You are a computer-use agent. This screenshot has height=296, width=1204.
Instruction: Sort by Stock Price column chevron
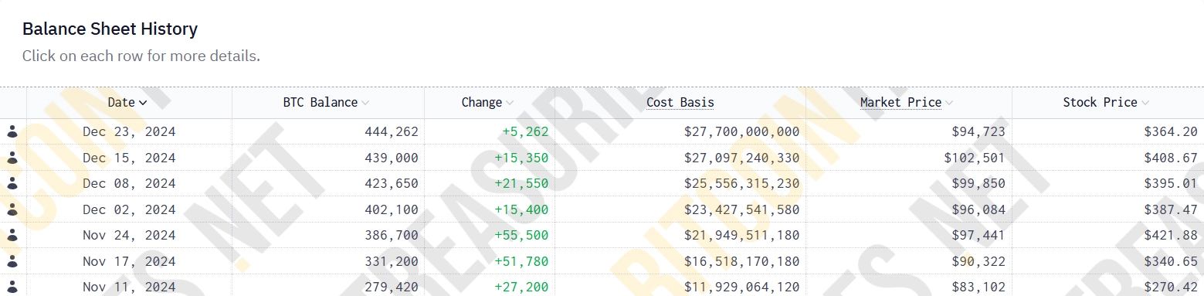coord(1145,103)
